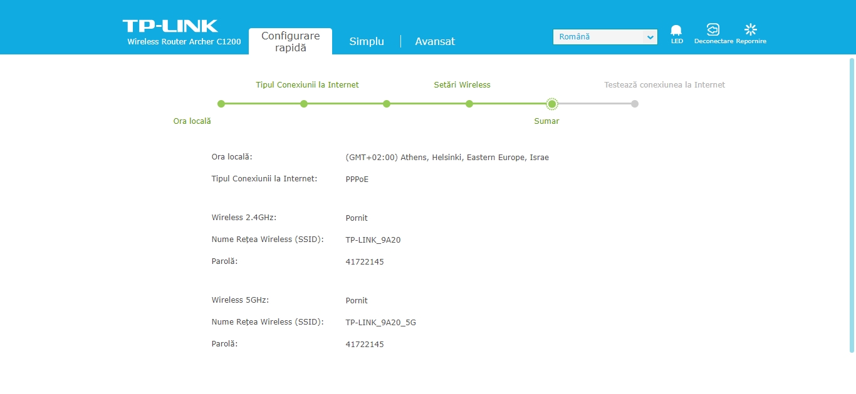
Task: Click the gray Testează conexiunea step dot
Action: 635,104
